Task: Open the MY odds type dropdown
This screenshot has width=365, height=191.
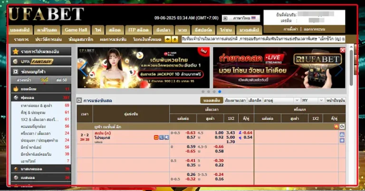Action: pyautogui.click(x=313, y=100)
